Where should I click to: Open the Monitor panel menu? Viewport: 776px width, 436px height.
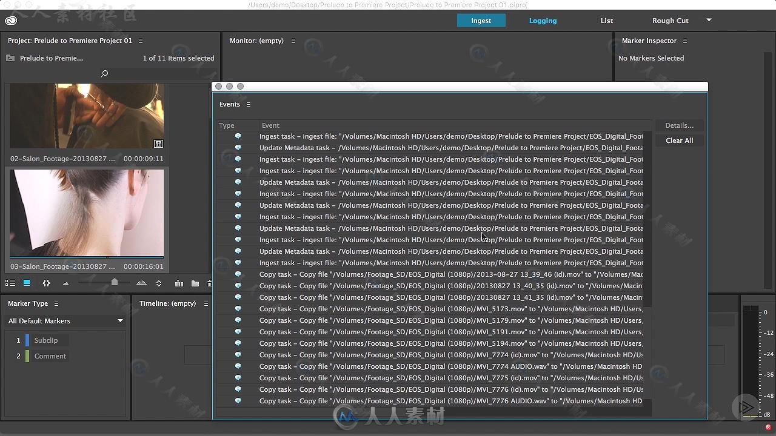coord(293,41)
